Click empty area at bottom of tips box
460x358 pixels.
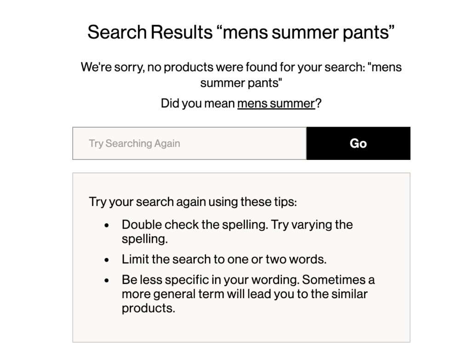click(241, 329)
